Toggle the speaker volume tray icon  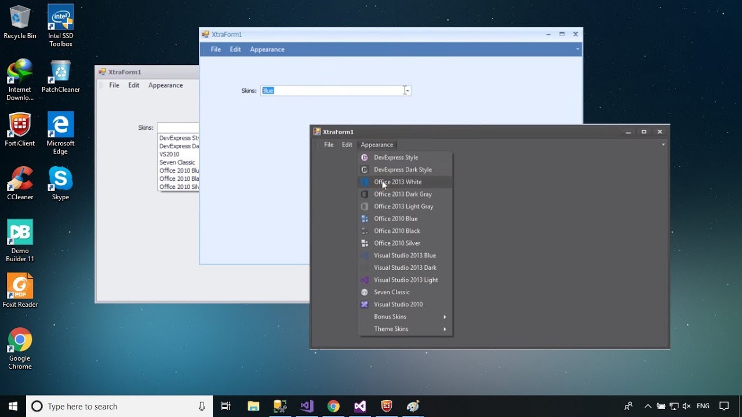pos(687,406)
